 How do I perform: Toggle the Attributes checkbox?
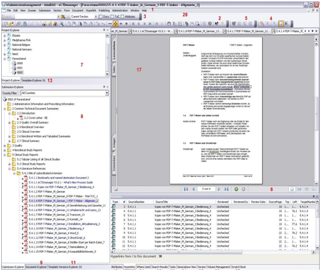(122, 16)
